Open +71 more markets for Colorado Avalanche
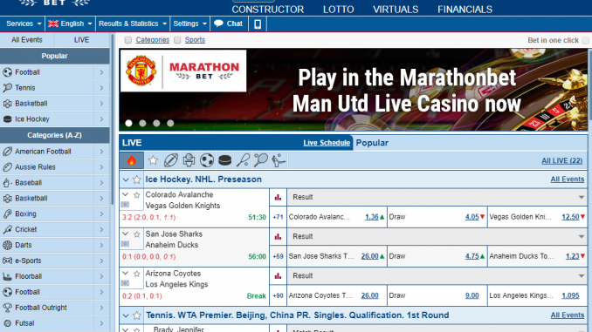The image size is (592, 332). click(278, 217)
